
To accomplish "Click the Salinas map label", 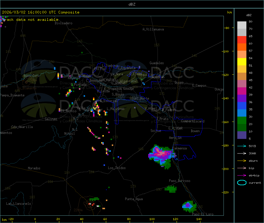I will (x=51, y=119).
